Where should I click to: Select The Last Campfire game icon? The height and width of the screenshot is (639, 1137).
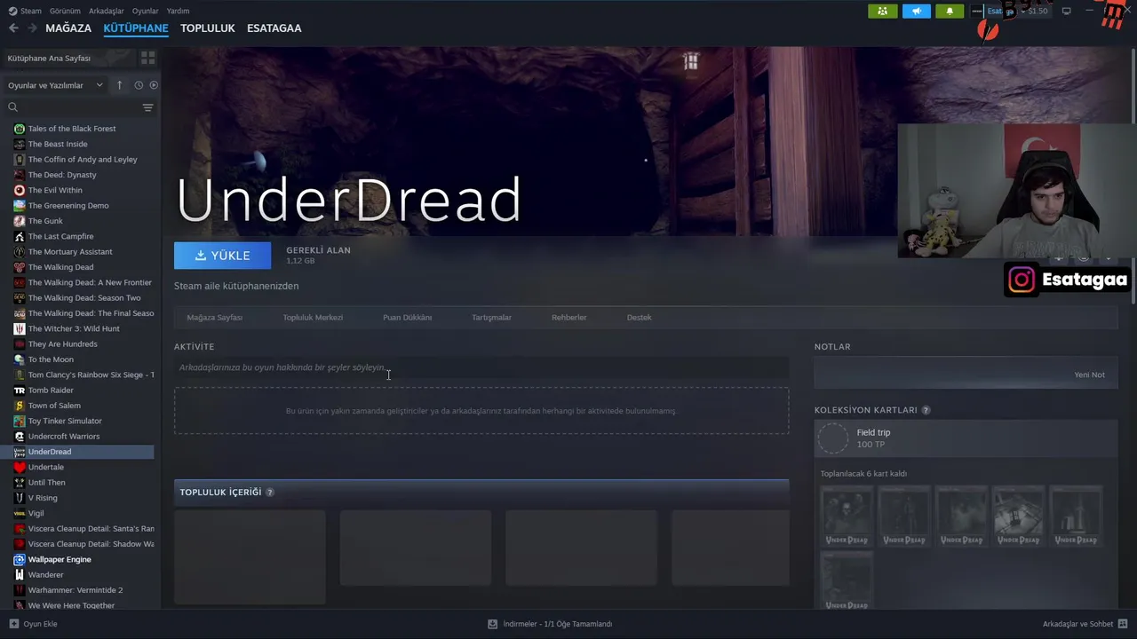[20, 236]
